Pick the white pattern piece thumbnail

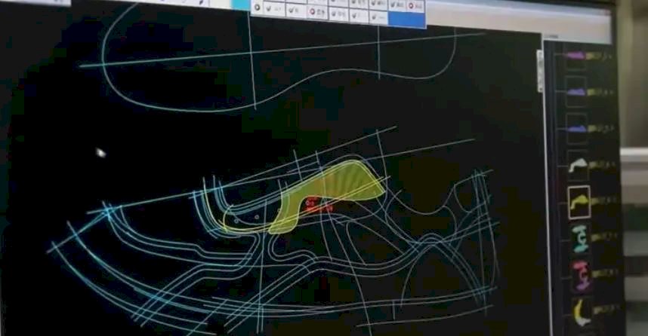[x=578, y=165]
